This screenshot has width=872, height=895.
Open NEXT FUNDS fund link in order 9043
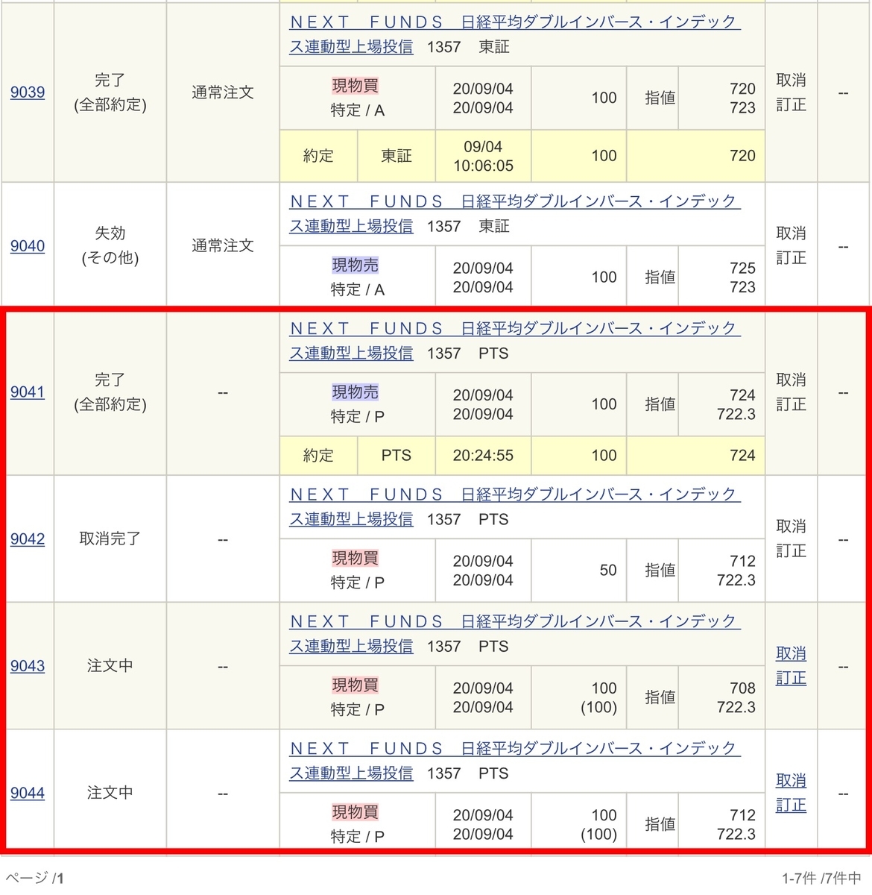point(514,634)
